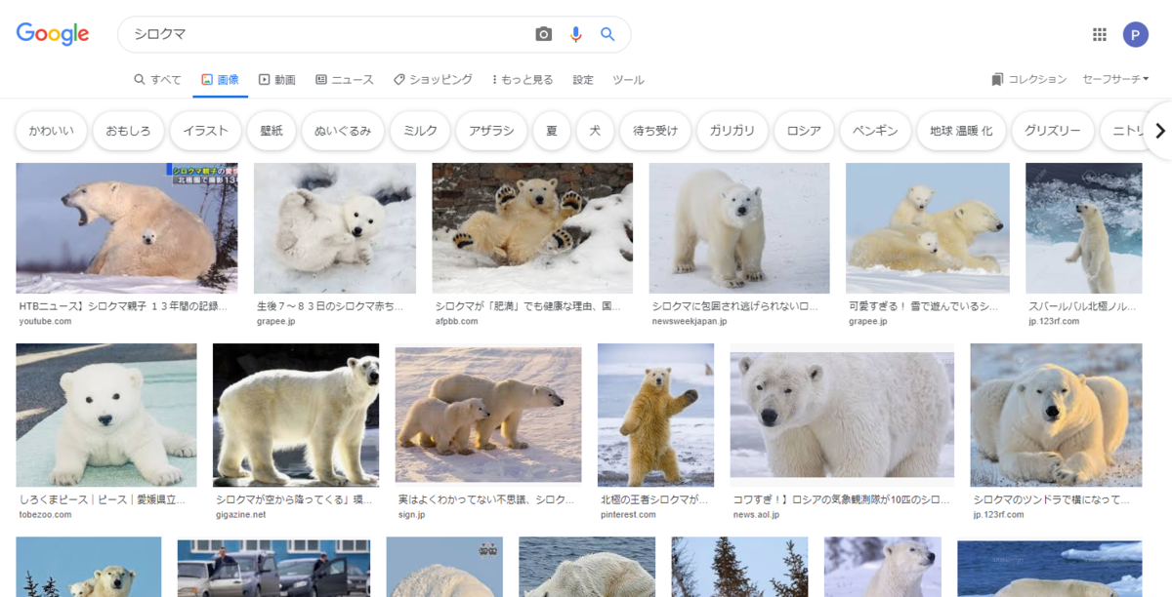Screen dimensions: 1172x597
Task: Filter by ガリガリ chip
Action: coord(732,130)
